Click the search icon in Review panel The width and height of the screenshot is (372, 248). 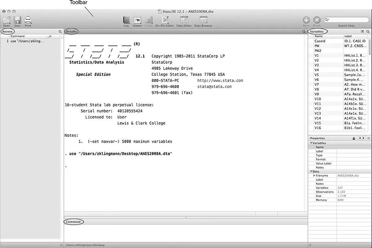click(x=60, y=31)
